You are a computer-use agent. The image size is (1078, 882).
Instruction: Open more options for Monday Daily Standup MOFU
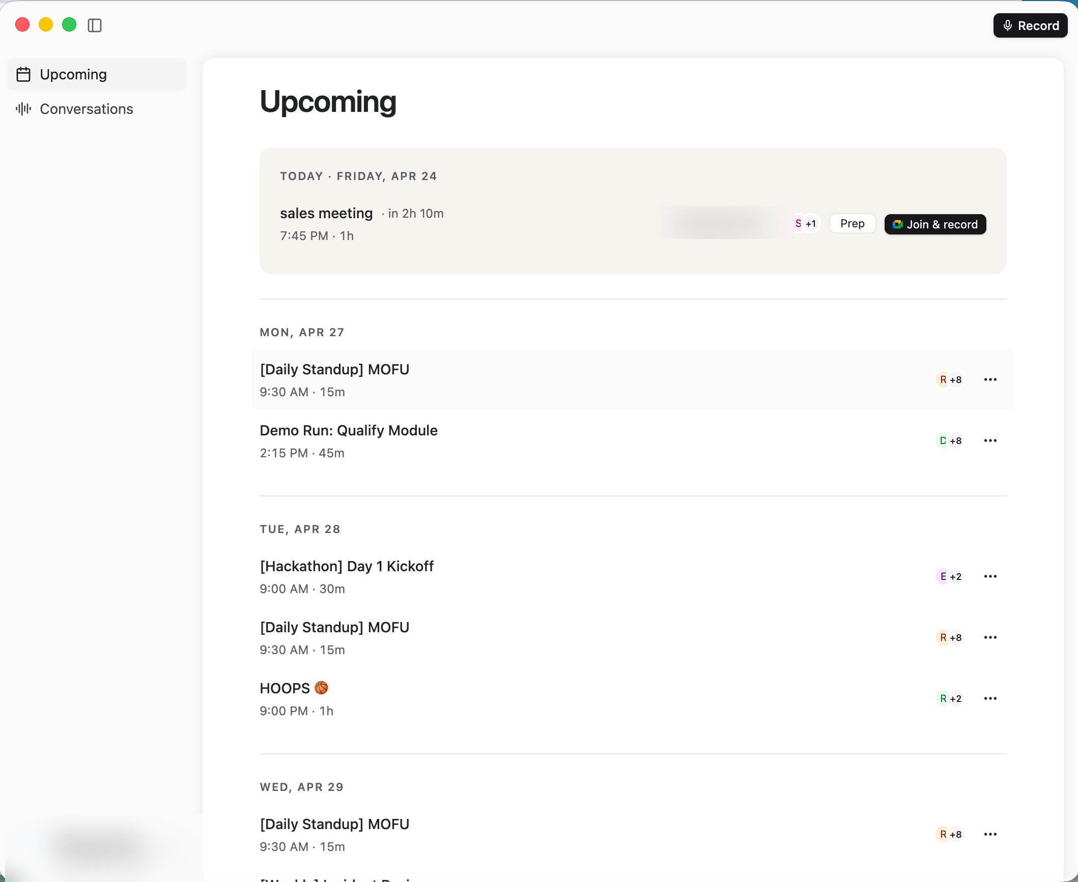click(990, 379)
